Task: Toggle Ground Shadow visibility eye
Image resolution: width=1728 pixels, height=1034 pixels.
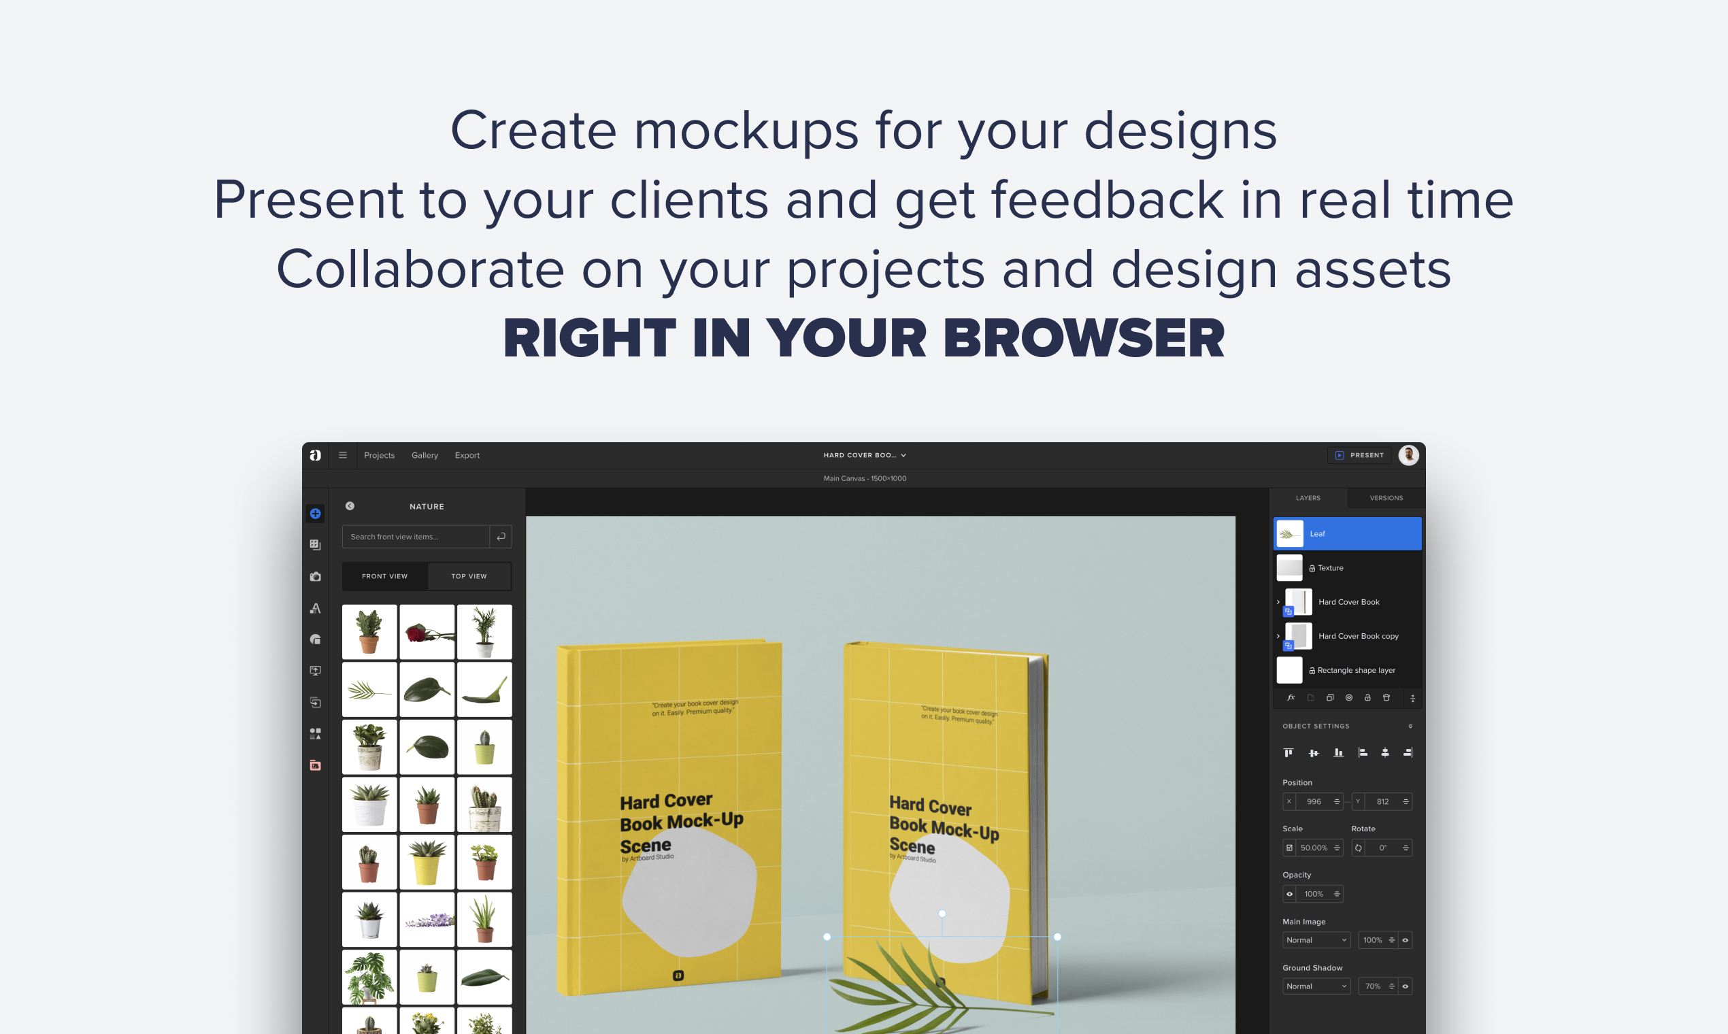Action: [x=1406, y=986]
